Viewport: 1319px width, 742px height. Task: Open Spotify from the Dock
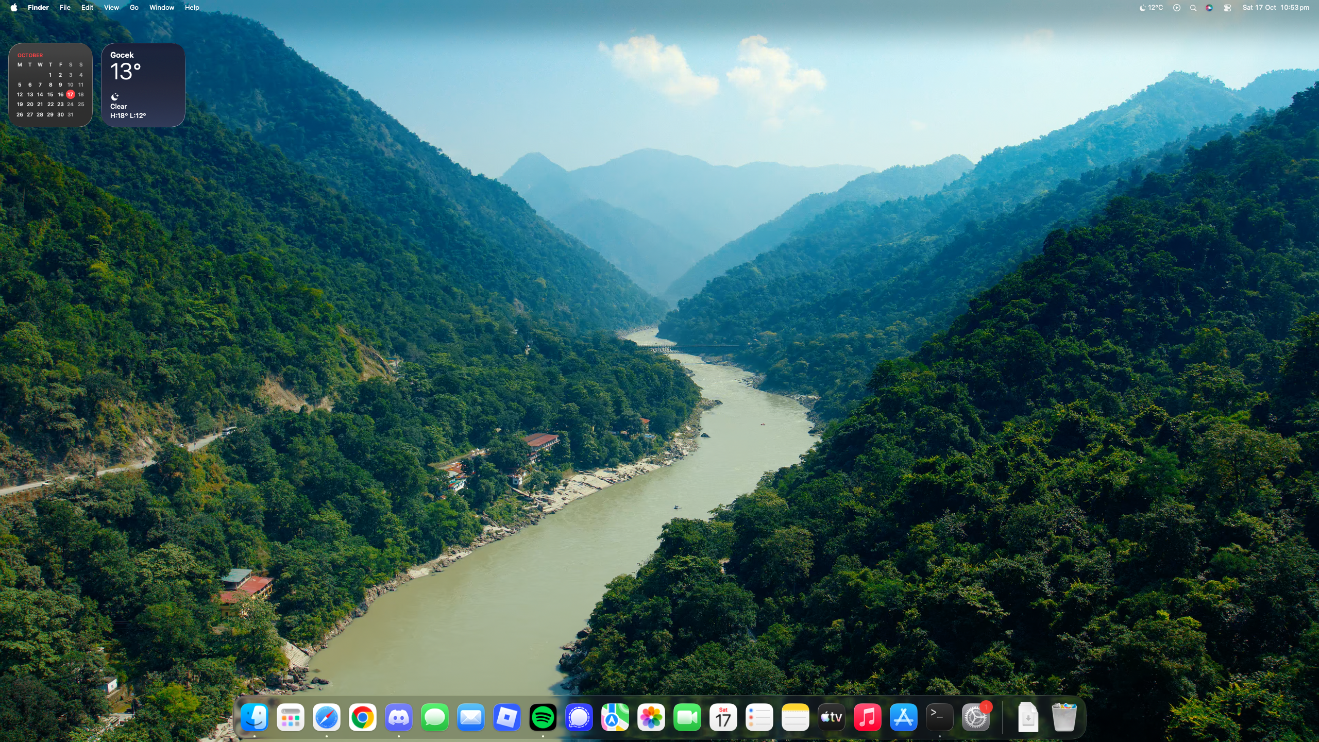(543, 717)
